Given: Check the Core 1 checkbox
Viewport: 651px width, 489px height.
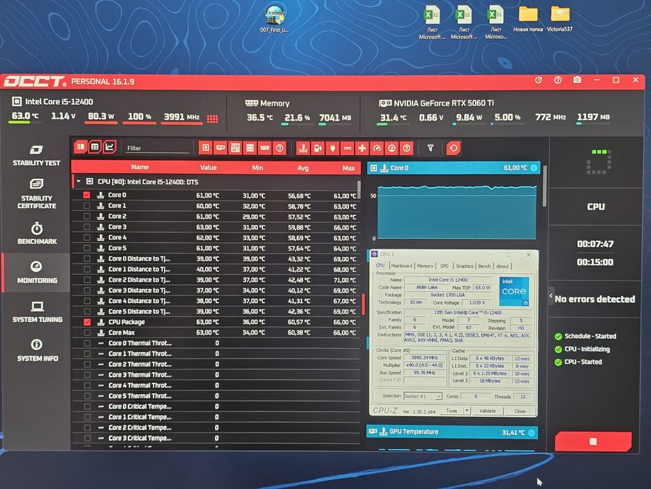Looking at the screenshot, I should 87,205.
